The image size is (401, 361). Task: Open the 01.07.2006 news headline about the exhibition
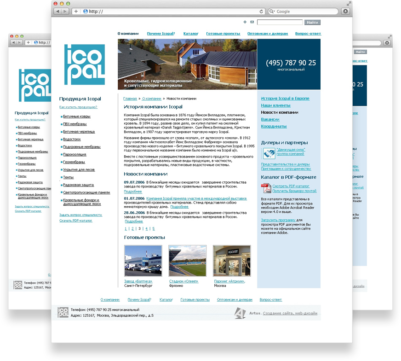(x=197, y=198)
